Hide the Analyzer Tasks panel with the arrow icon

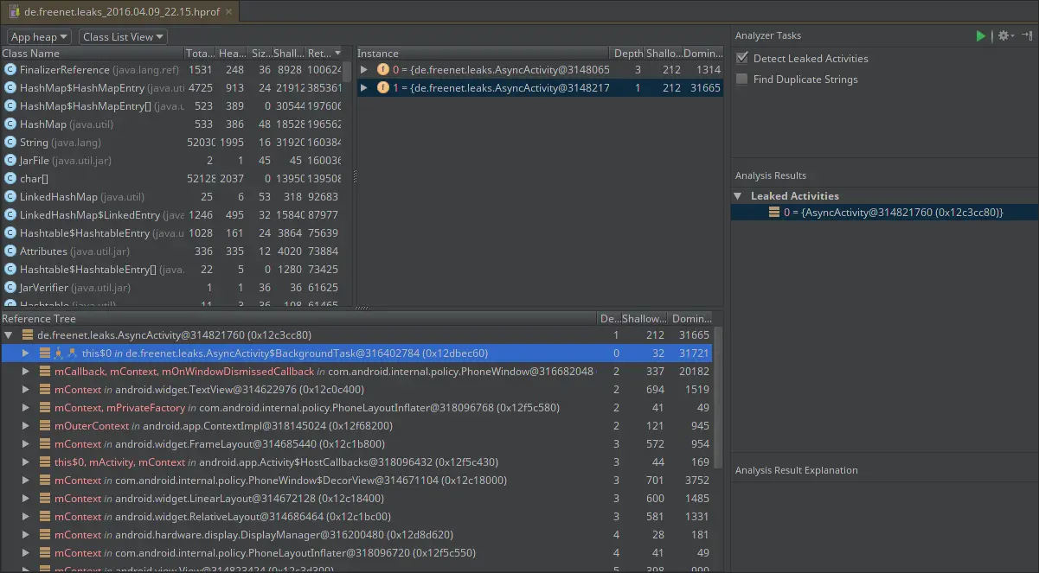(1027, 35)
